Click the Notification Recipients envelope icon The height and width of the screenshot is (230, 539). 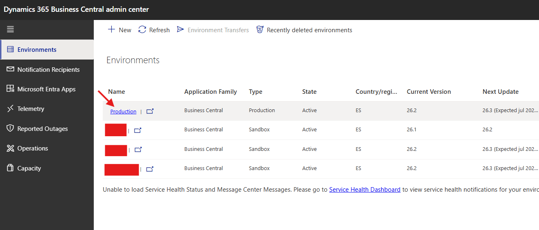(10, 69)
